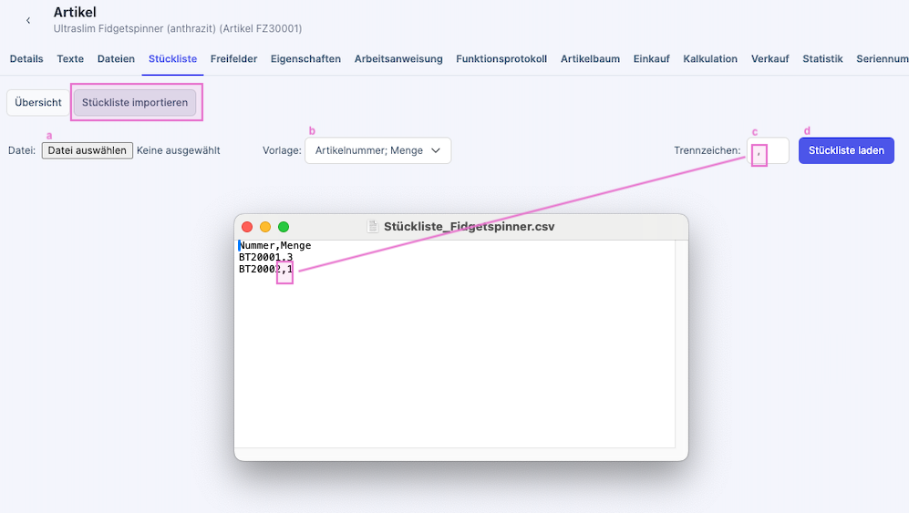Open the Artikelbaum tab
The image size is (909, 513).
coord(590,59)
